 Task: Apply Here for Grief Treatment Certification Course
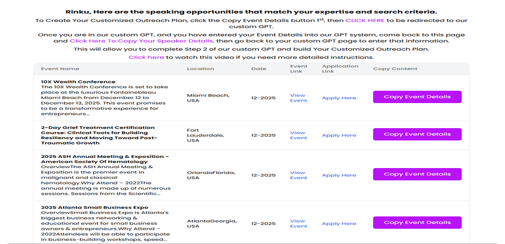click(x=339, y=135)
